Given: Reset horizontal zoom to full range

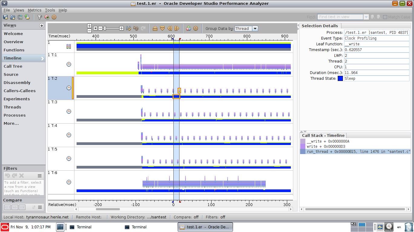Looking at the screenshot, I should tap(95, 28).
